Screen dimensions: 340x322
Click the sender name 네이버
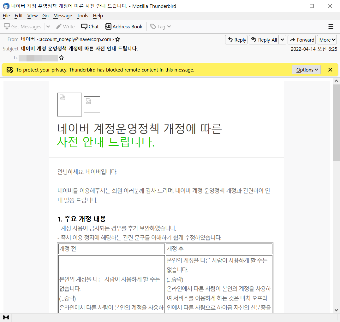point(28,39)
